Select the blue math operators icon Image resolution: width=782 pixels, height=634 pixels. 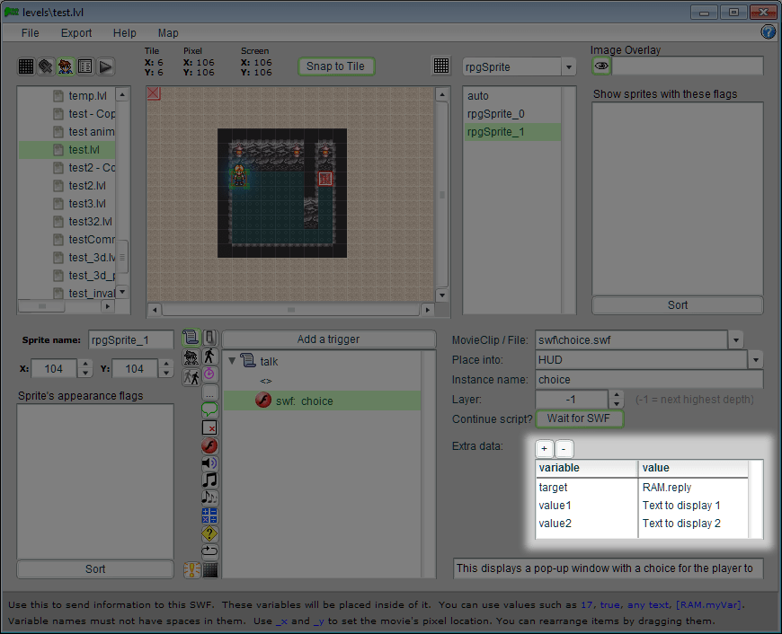pyautogui.click(x=209, y=515)
